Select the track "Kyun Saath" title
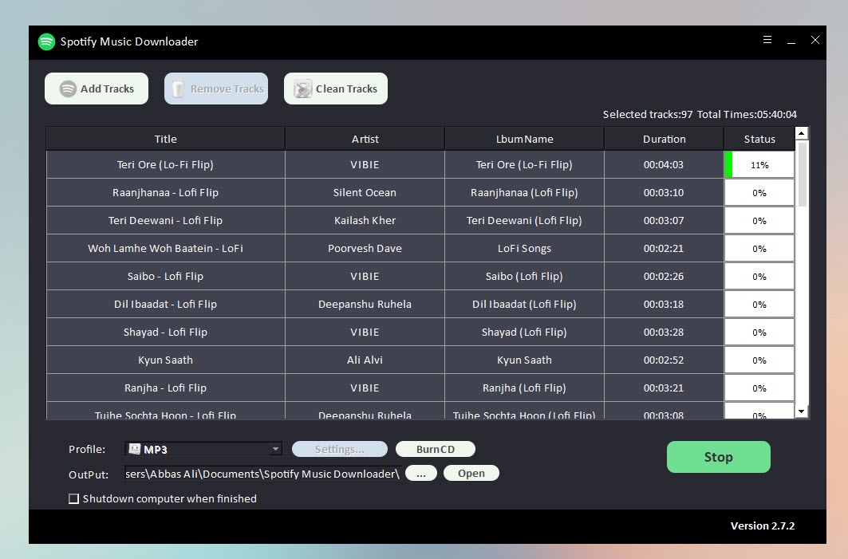This screenshot has height=559, width=848. [165, 360]
